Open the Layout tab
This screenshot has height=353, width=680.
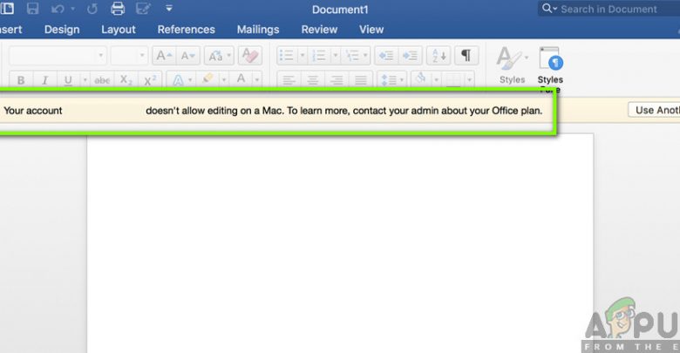(119, 30)
